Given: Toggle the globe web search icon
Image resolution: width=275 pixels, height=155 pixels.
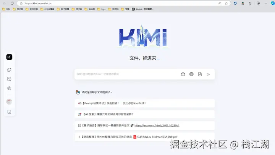Looking at the screenshot, I should tap(191, 74).
